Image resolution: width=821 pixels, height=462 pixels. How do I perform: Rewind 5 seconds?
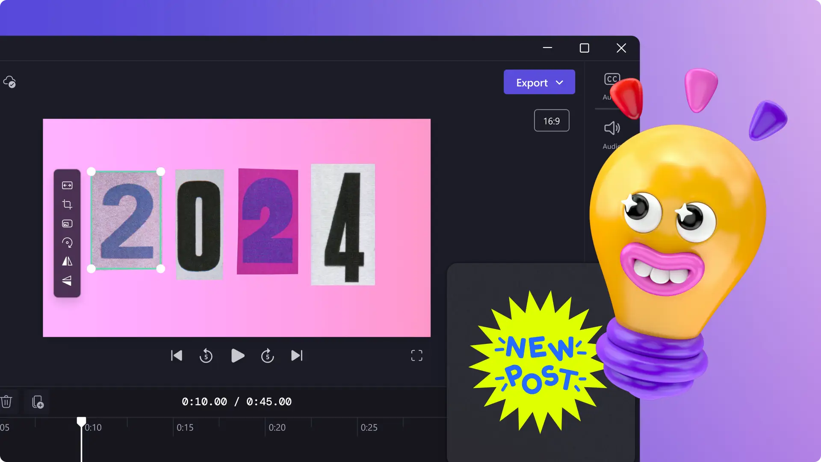(206, 355)
